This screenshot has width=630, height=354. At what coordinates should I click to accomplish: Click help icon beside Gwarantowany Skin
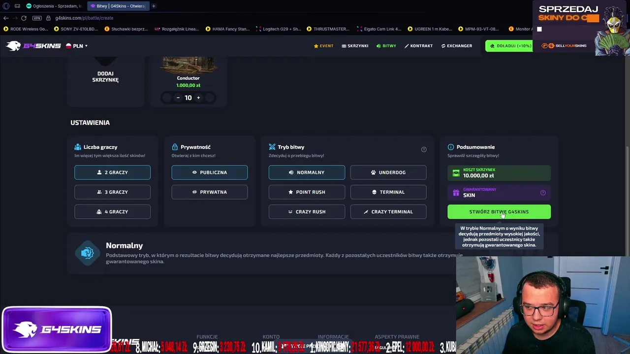click(543, 193)
